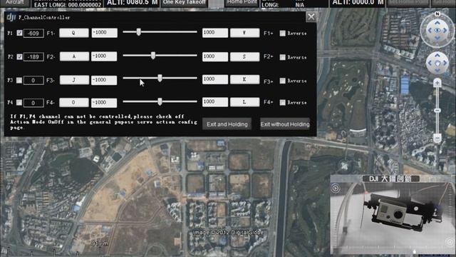The width and height of the screenshot is (456, 257).
Task: Enable the F1 channel checkbox
Action: coord(19,33)
